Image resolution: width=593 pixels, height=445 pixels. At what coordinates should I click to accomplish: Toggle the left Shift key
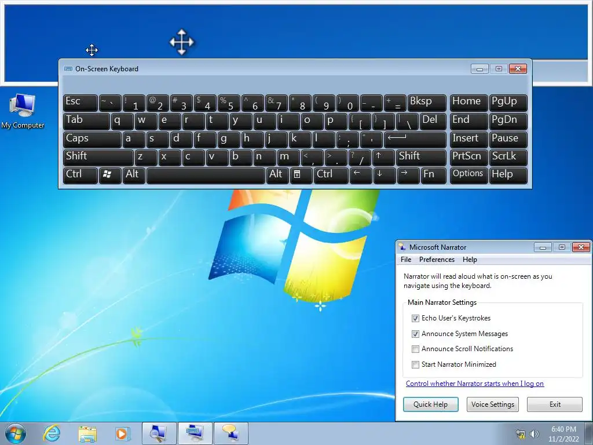coord(98,158)
